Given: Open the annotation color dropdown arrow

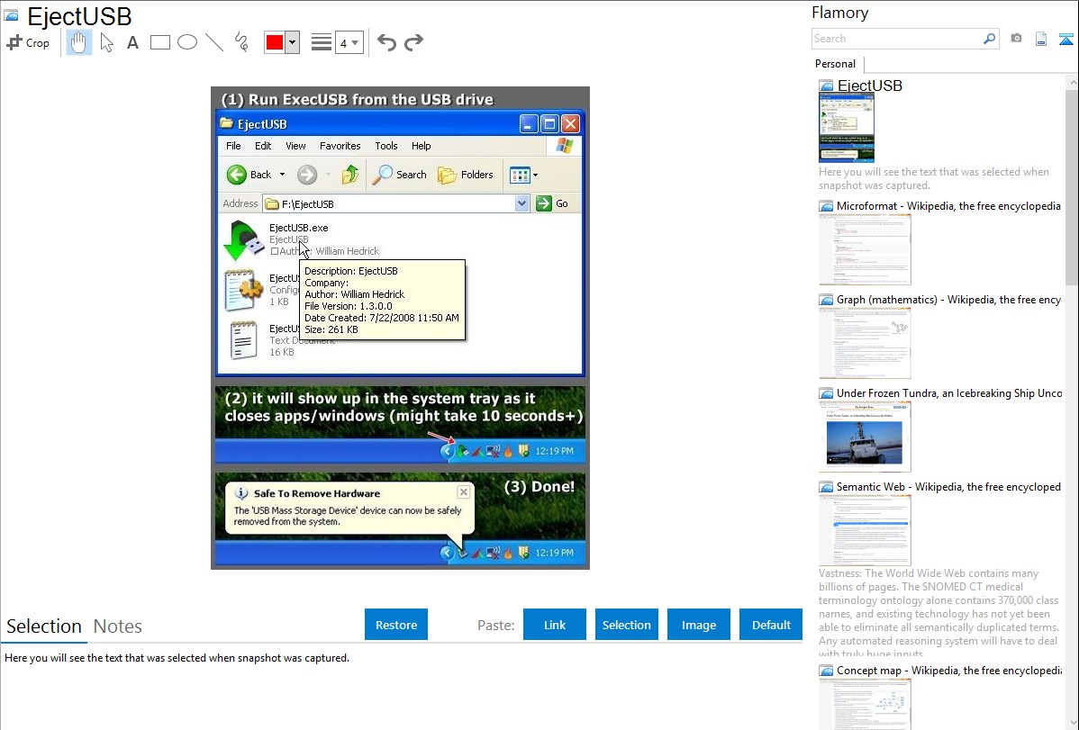Looking at the screenshot, I should click(x=293, y=42).
